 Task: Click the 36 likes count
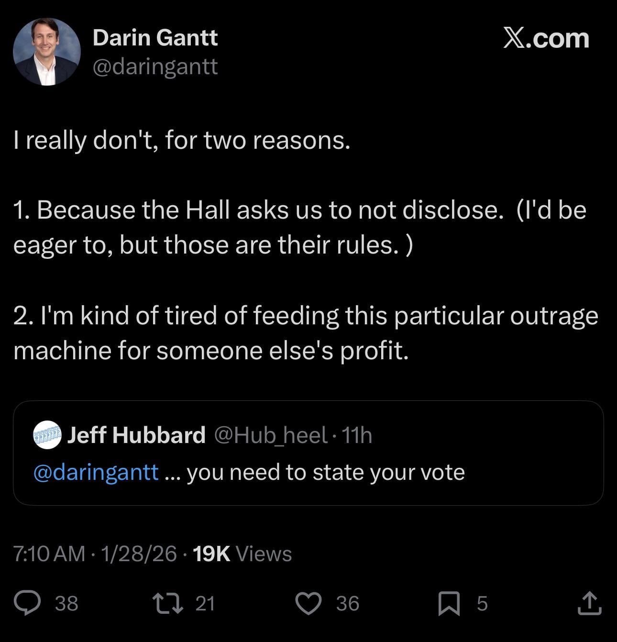point(347,603)
